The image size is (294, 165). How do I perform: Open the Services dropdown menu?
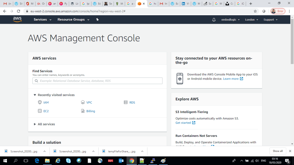coord(43,20)
